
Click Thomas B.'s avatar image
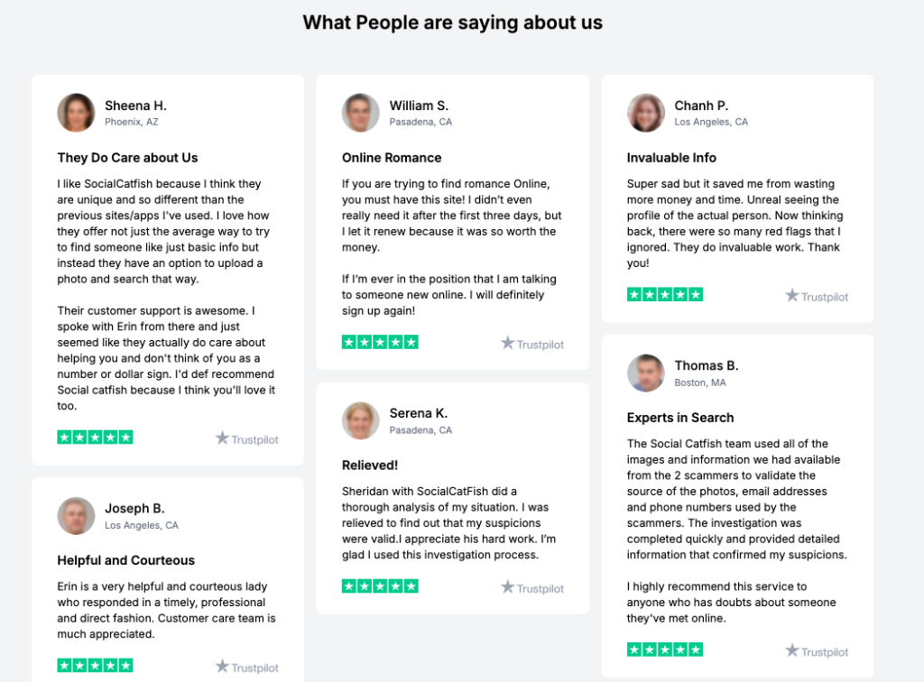(x=646, y=373)
